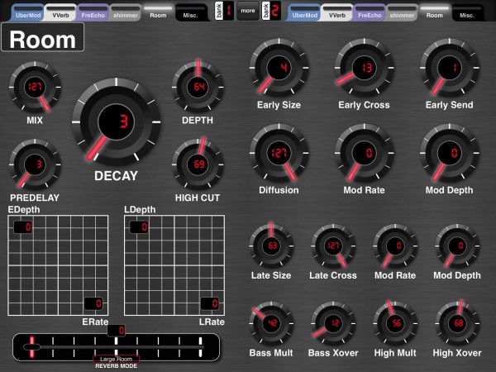Image resolution: width=496 pixels, height=372 pixels.
Task: Click the Early Size knob
Action: (x=279, y=68)
